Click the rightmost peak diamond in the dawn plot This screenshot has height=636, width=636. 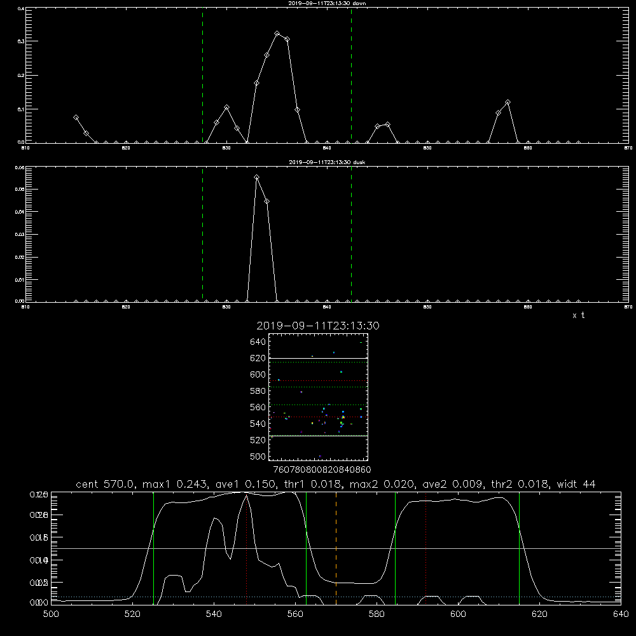click(x=508, y=102)
